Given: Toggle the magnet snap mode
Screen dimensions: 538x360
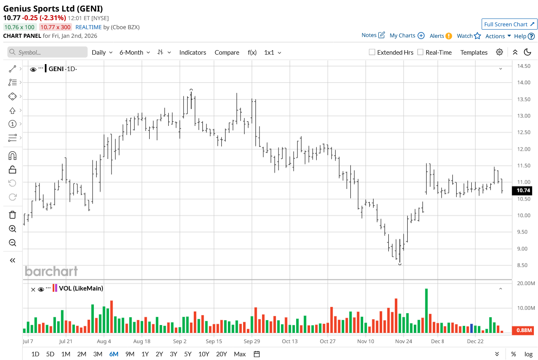Looking at the screenshot, I should tap(12, 156).
